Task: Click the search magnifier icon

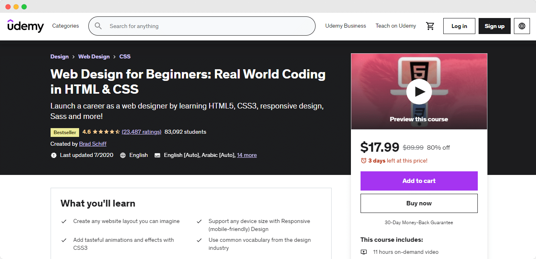Action: click(98, 26)
